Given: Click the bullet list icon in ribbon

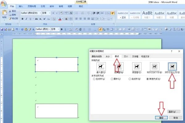Looking at the screenshot, I should (x=76, y=13).
